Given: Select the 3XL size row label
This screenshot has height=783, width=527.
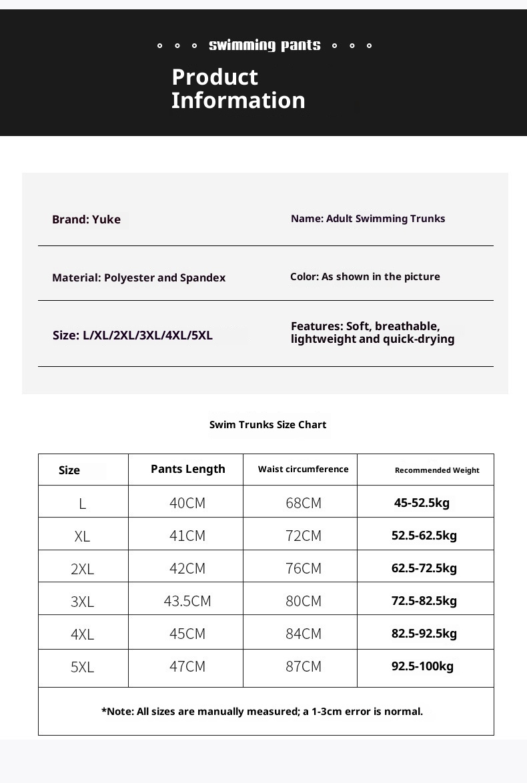Looking at the screenshot, I should tap(83, 602).
